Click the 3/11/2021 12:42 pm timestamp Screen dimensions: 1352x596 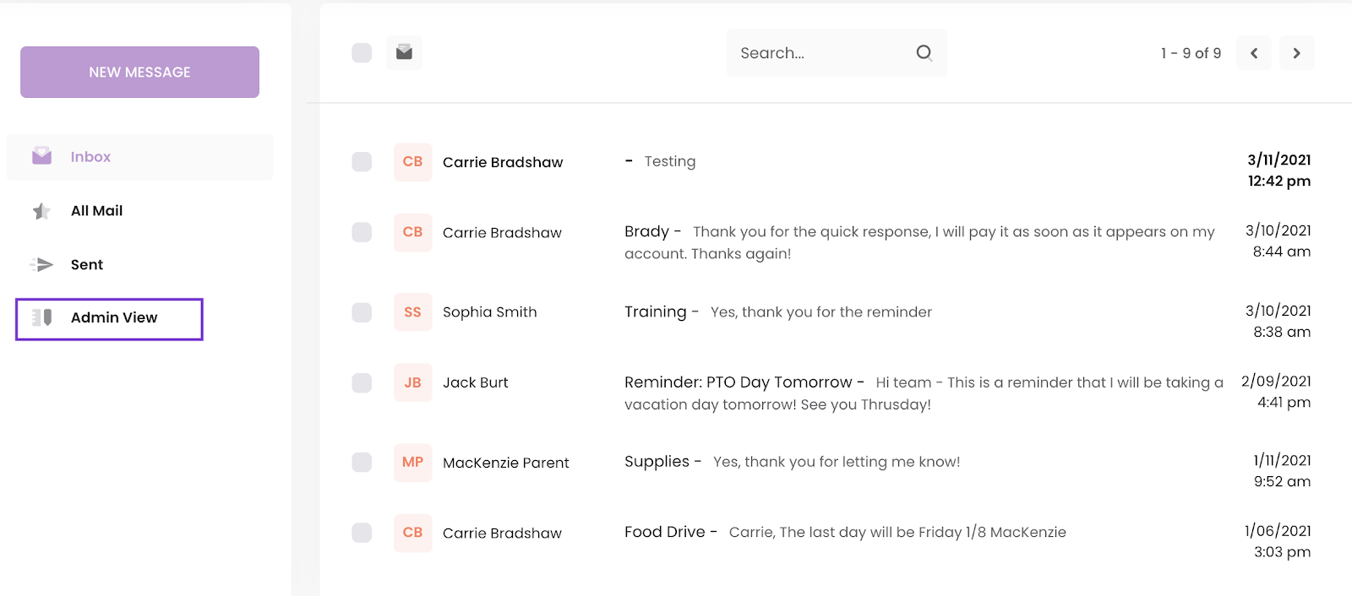coord(1279,171)
